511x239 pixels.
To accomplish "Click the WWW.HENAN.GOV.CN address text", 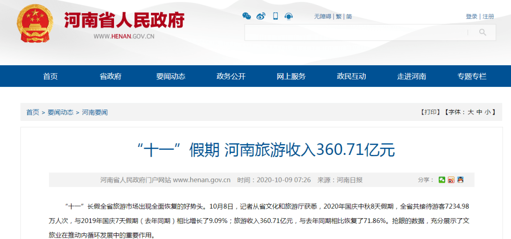I will (124, 36).
